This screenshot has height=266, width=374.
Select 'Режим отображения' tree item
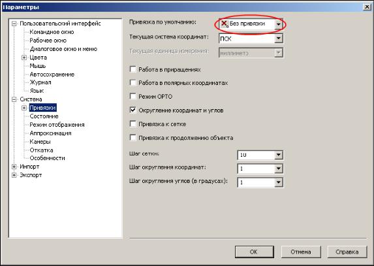pos(57,125)
